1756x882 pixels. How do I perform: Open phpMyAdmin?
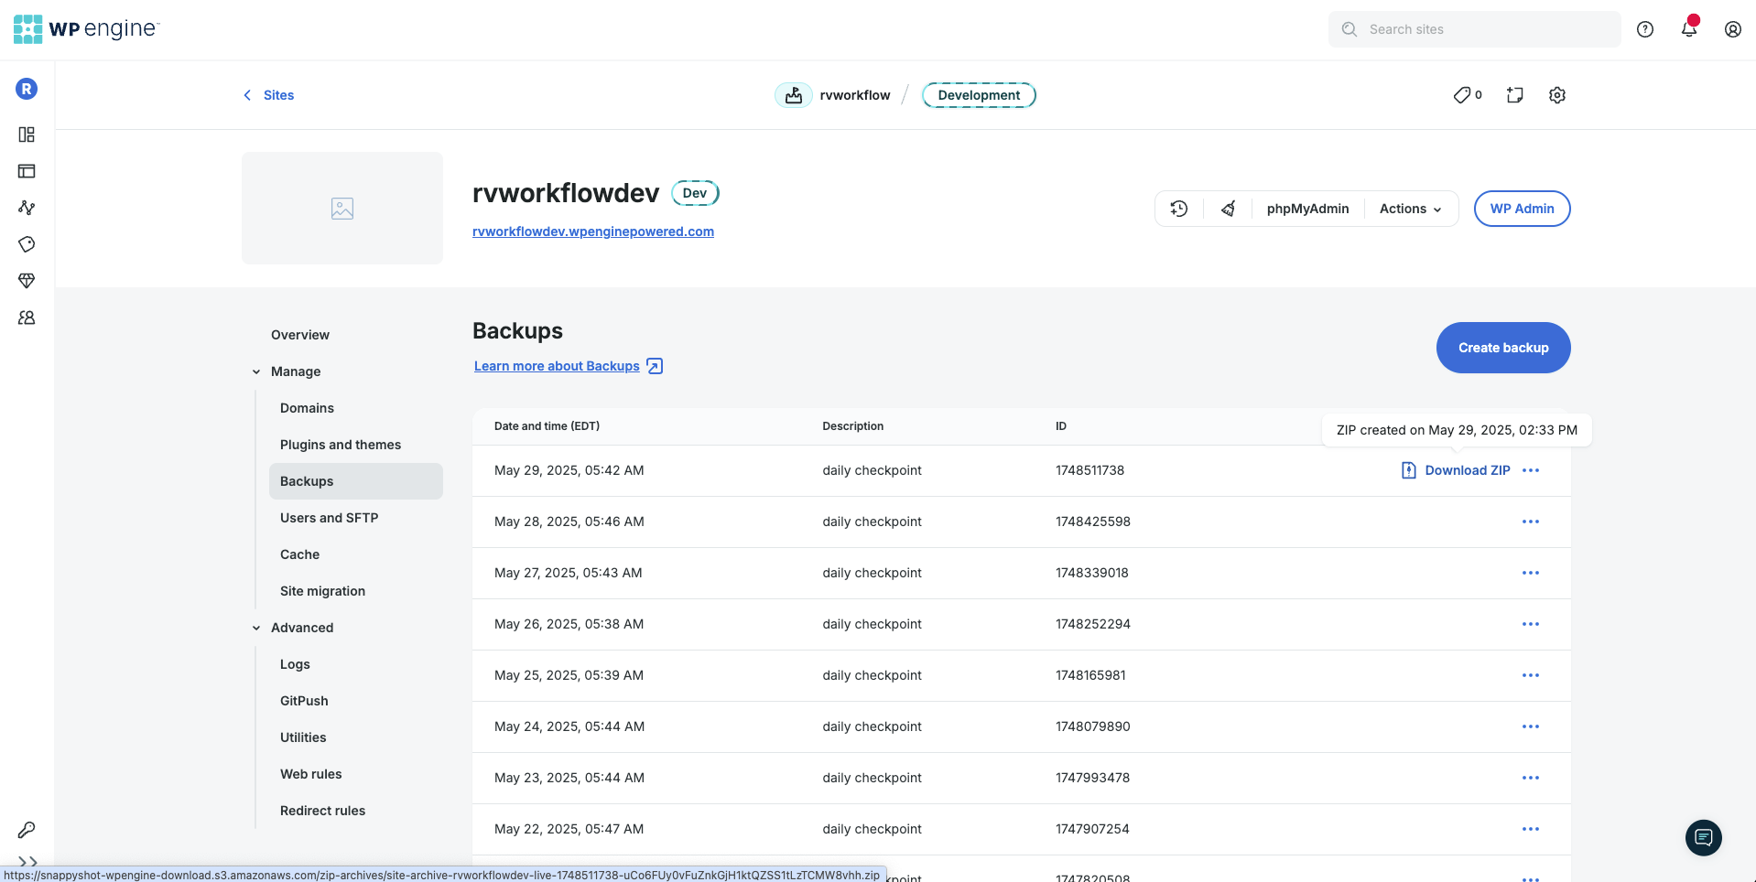[x=1307, y=209]
